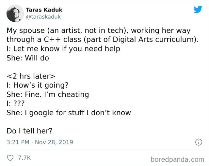
Task: Click the 'Do I tell her?' text
Action: tap(29, 131)
